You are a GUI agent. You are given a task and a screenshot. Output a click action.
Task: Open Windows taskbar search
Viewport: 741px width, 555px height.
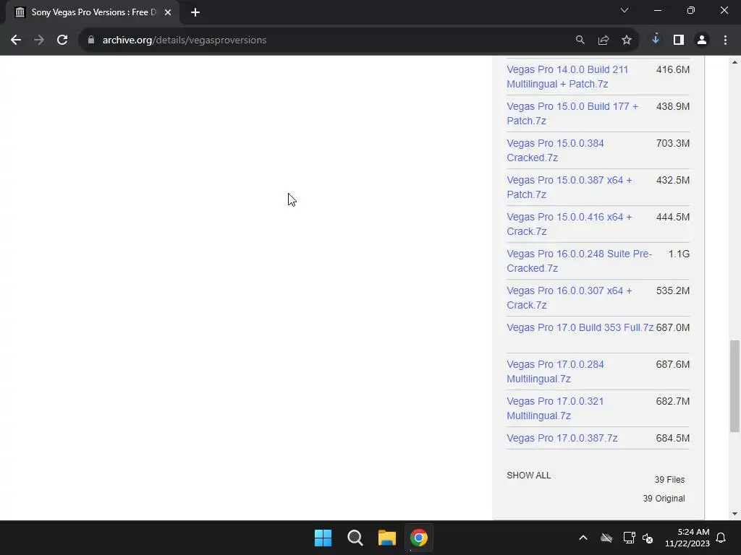(x=355, y=538)
